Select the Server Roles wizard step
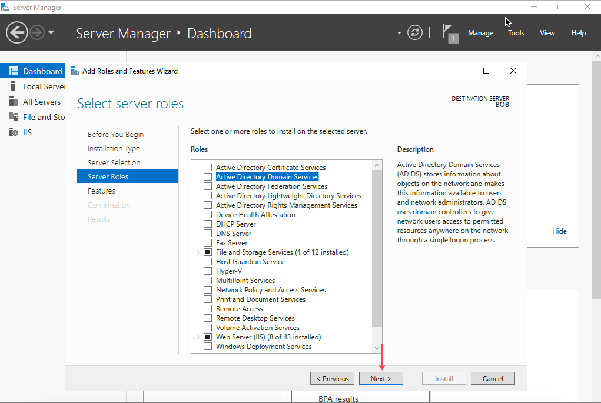 pos(127,176)
